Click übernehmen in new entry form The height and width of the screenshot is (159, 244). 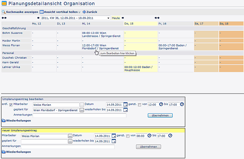[148, 147]
